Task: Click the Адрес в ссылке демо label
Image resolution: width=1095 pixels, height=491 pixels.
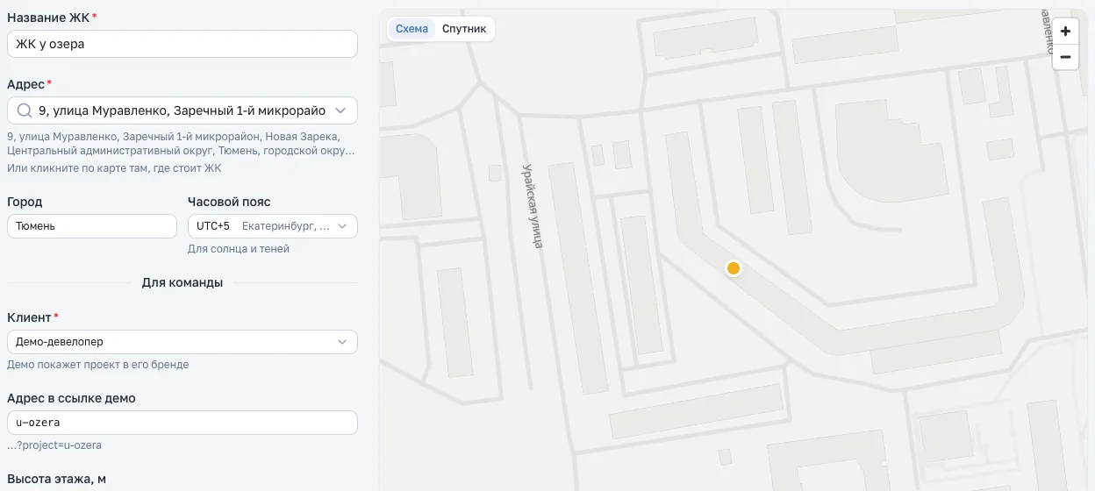Action: pyautogui.click(x=71, y=398)
